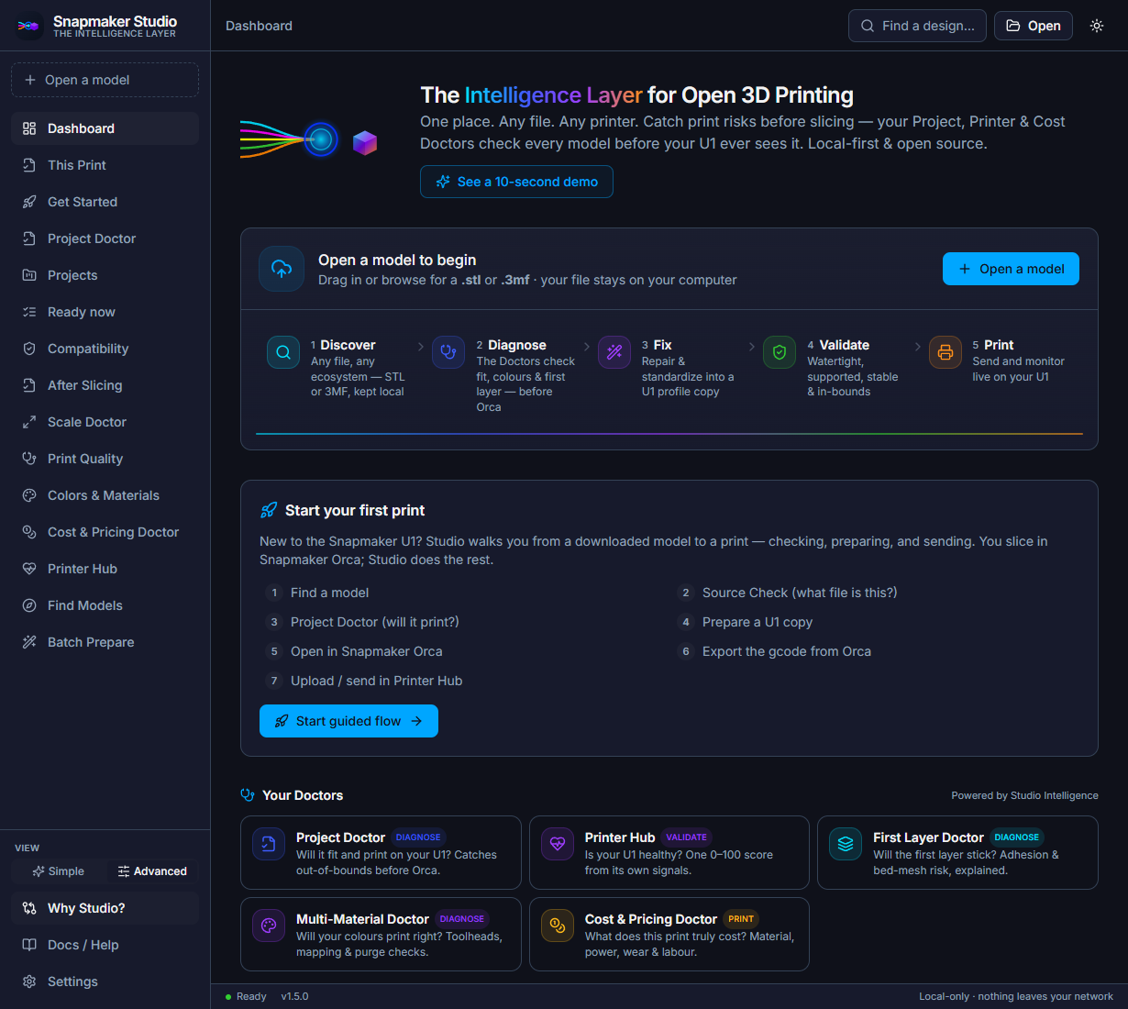Switch view mode to Advanced
Viewport: 1128px width, 1009px height.
(x=152, y=871)
